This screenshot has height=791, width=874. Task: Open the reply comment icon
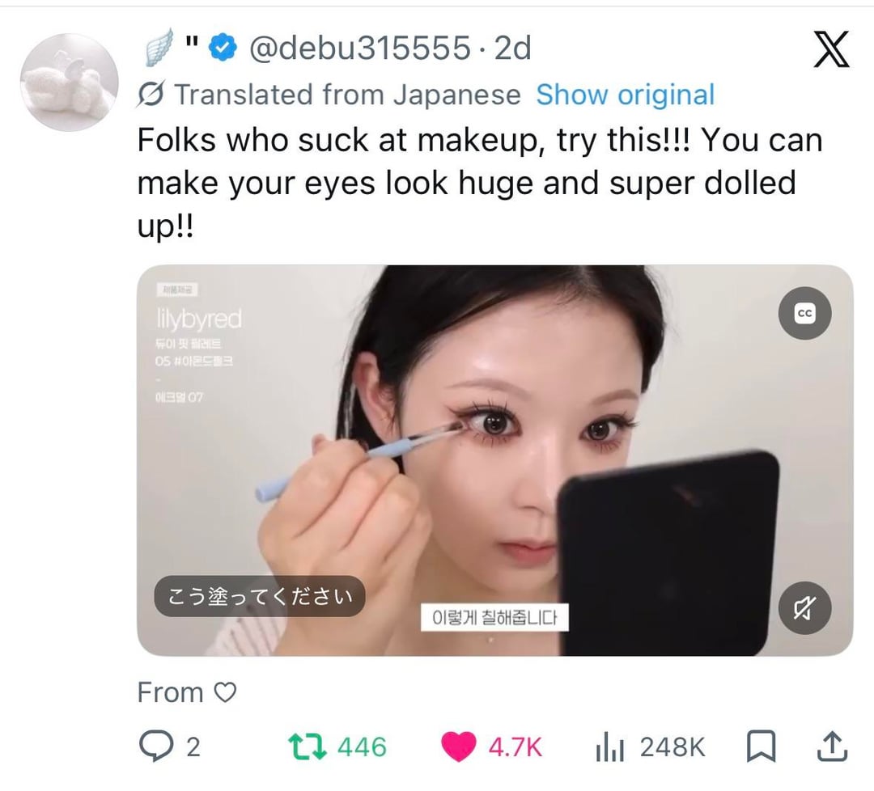(155, 746)
